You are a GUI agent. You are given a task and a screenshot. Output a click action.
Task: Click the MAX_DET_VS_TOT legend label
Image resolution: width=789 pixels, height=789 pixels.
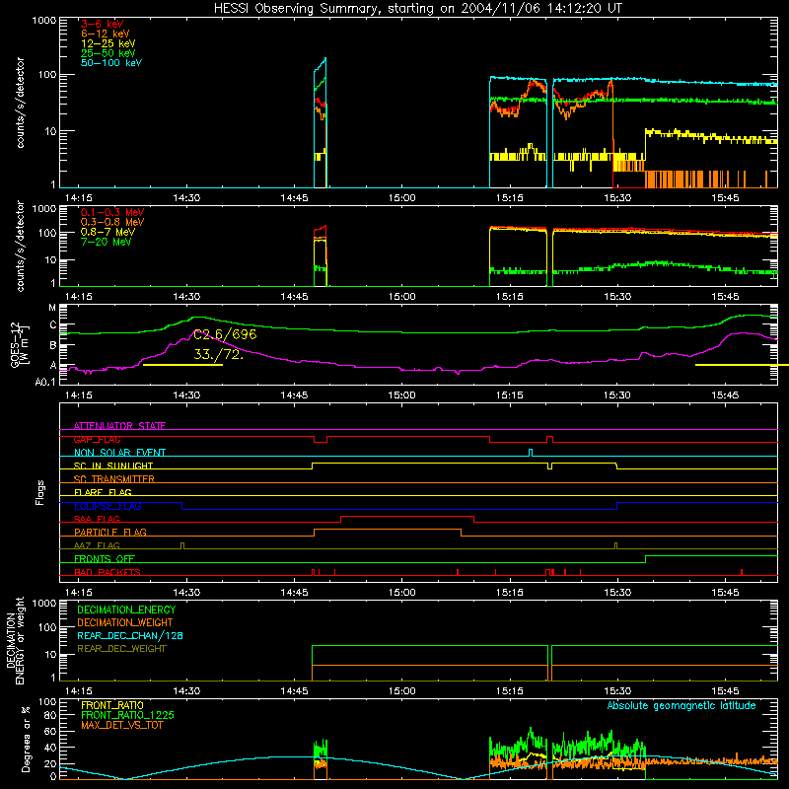coord(122,725)
